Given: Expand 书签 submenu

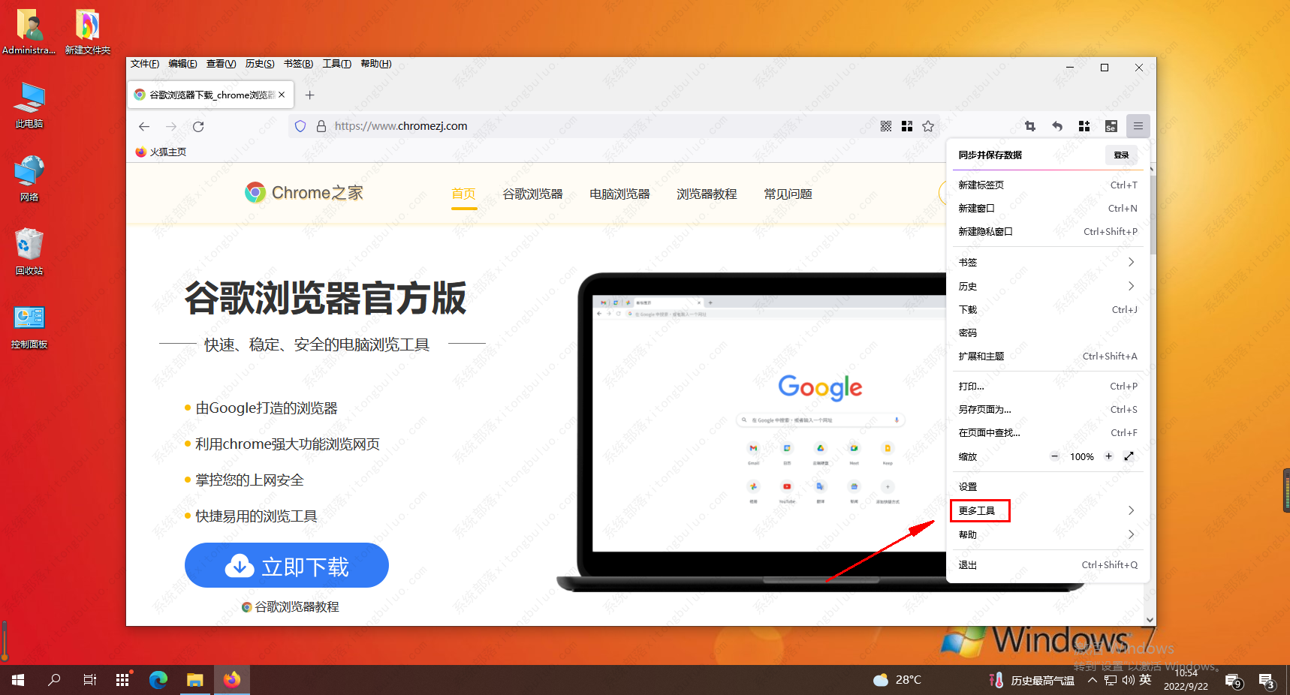Looking at the screenshot, I should point(1047,262).
